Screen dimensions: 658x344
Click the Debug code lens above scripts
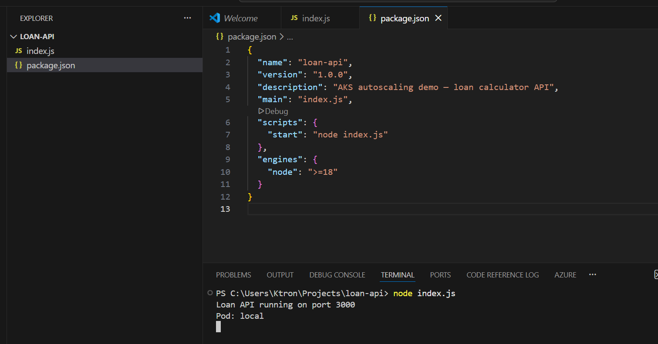(273, 111)
